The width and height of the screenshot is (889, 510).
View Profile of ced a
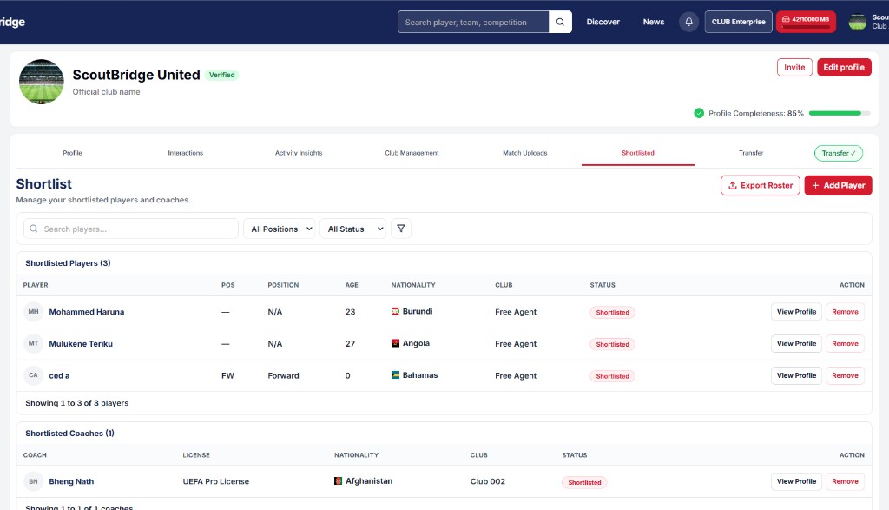pos(796,375)
